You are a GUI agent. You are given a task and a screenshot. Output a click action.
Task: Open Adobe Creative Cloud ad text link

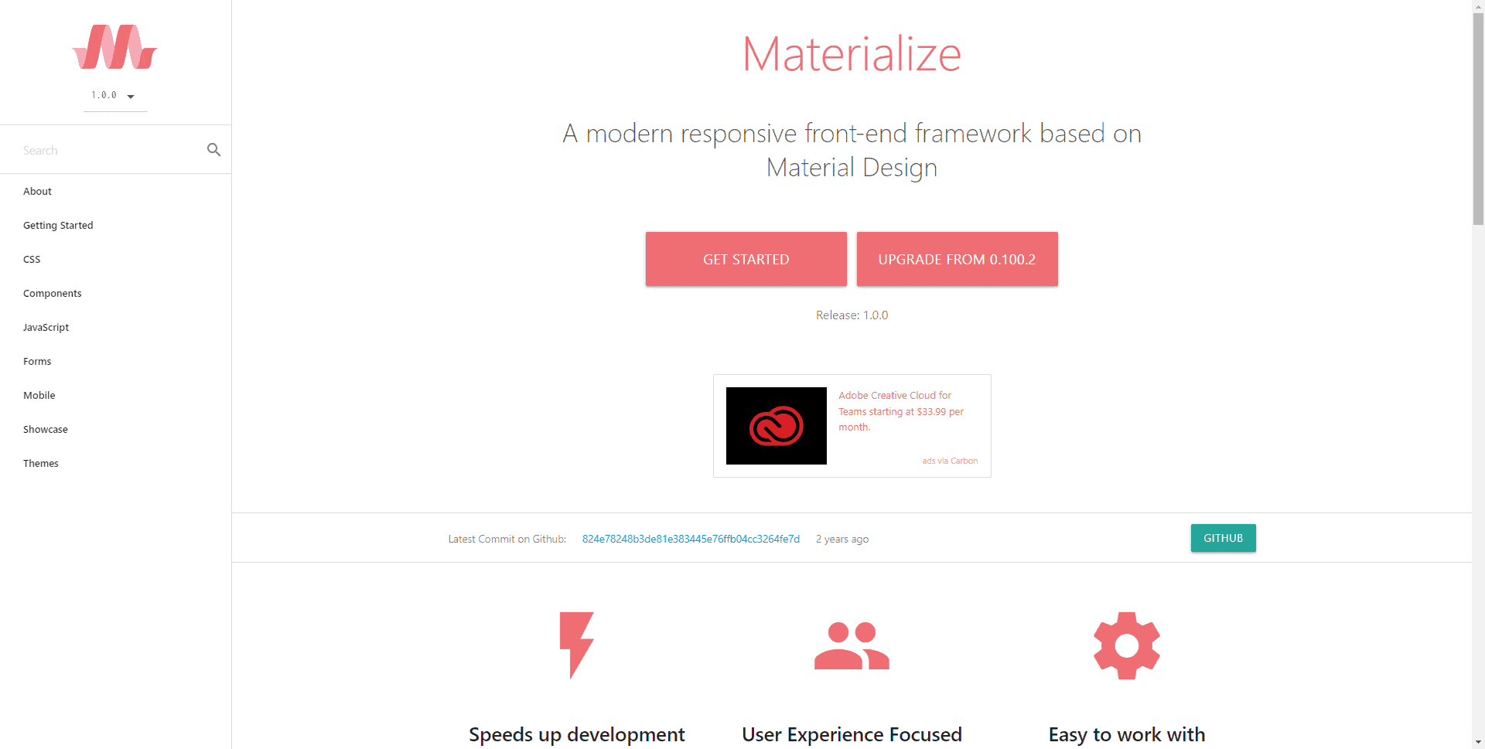coord(901,411)
